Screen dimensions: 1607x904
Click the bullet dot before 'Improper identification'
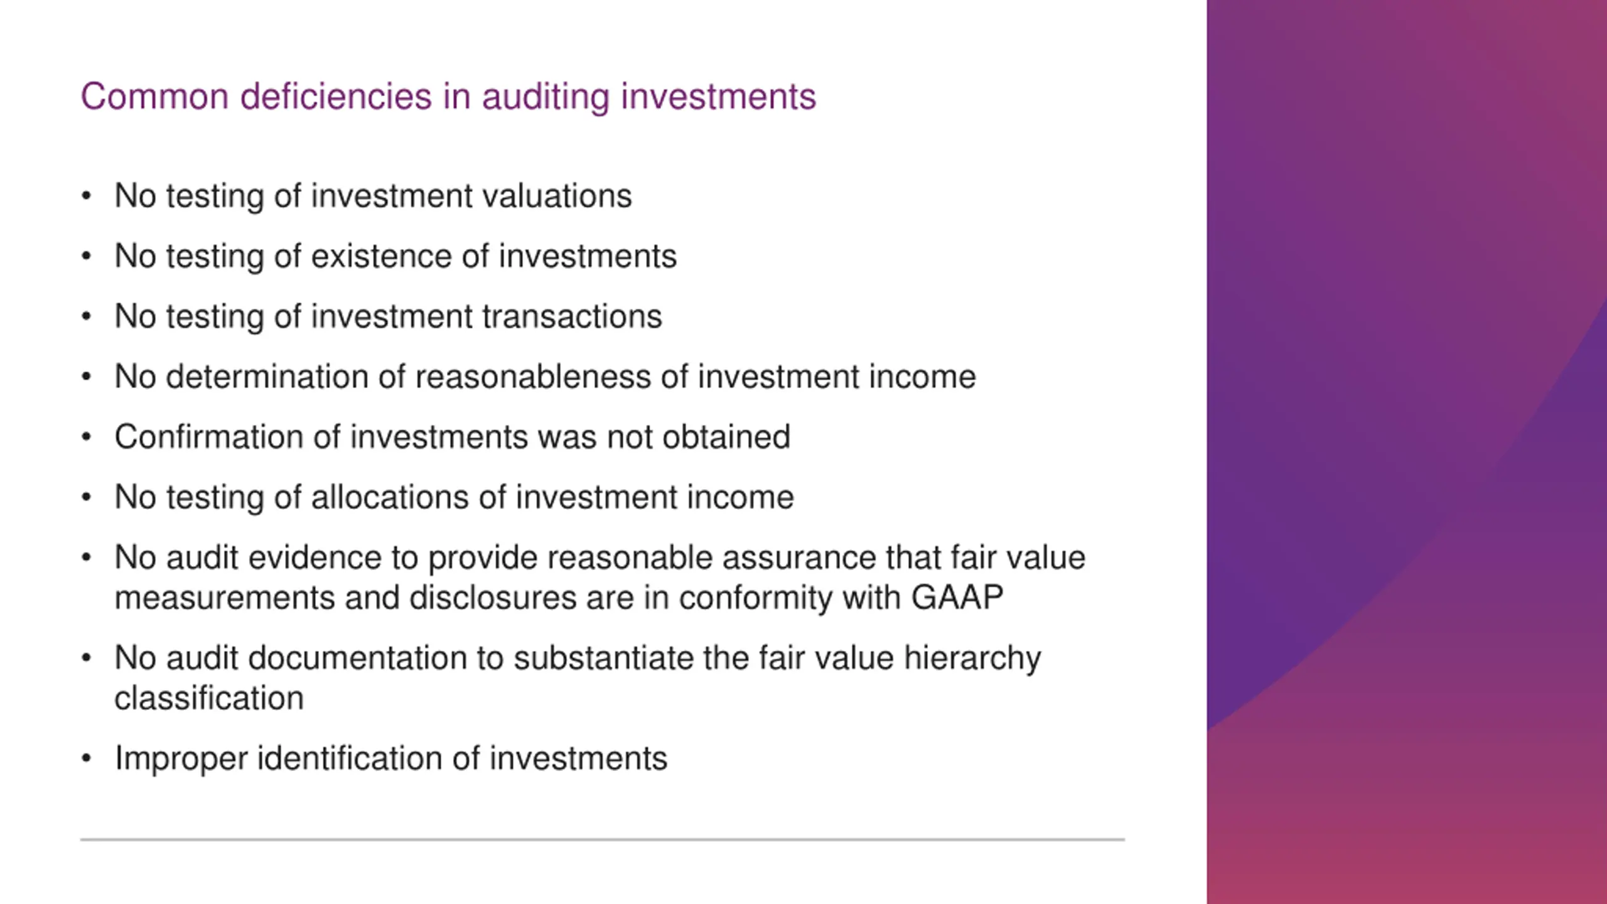87,758
